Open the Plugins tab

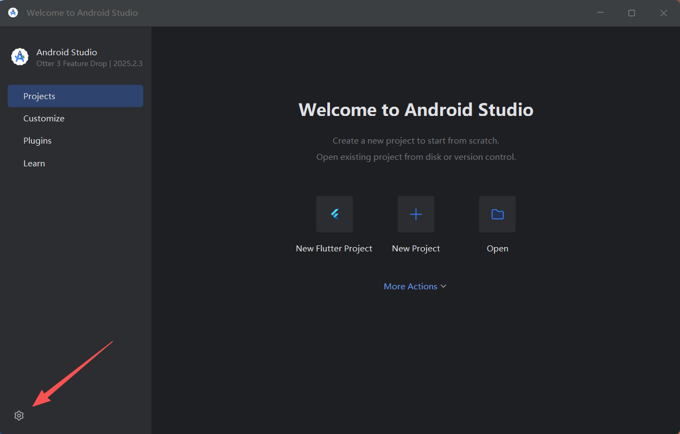75,140
